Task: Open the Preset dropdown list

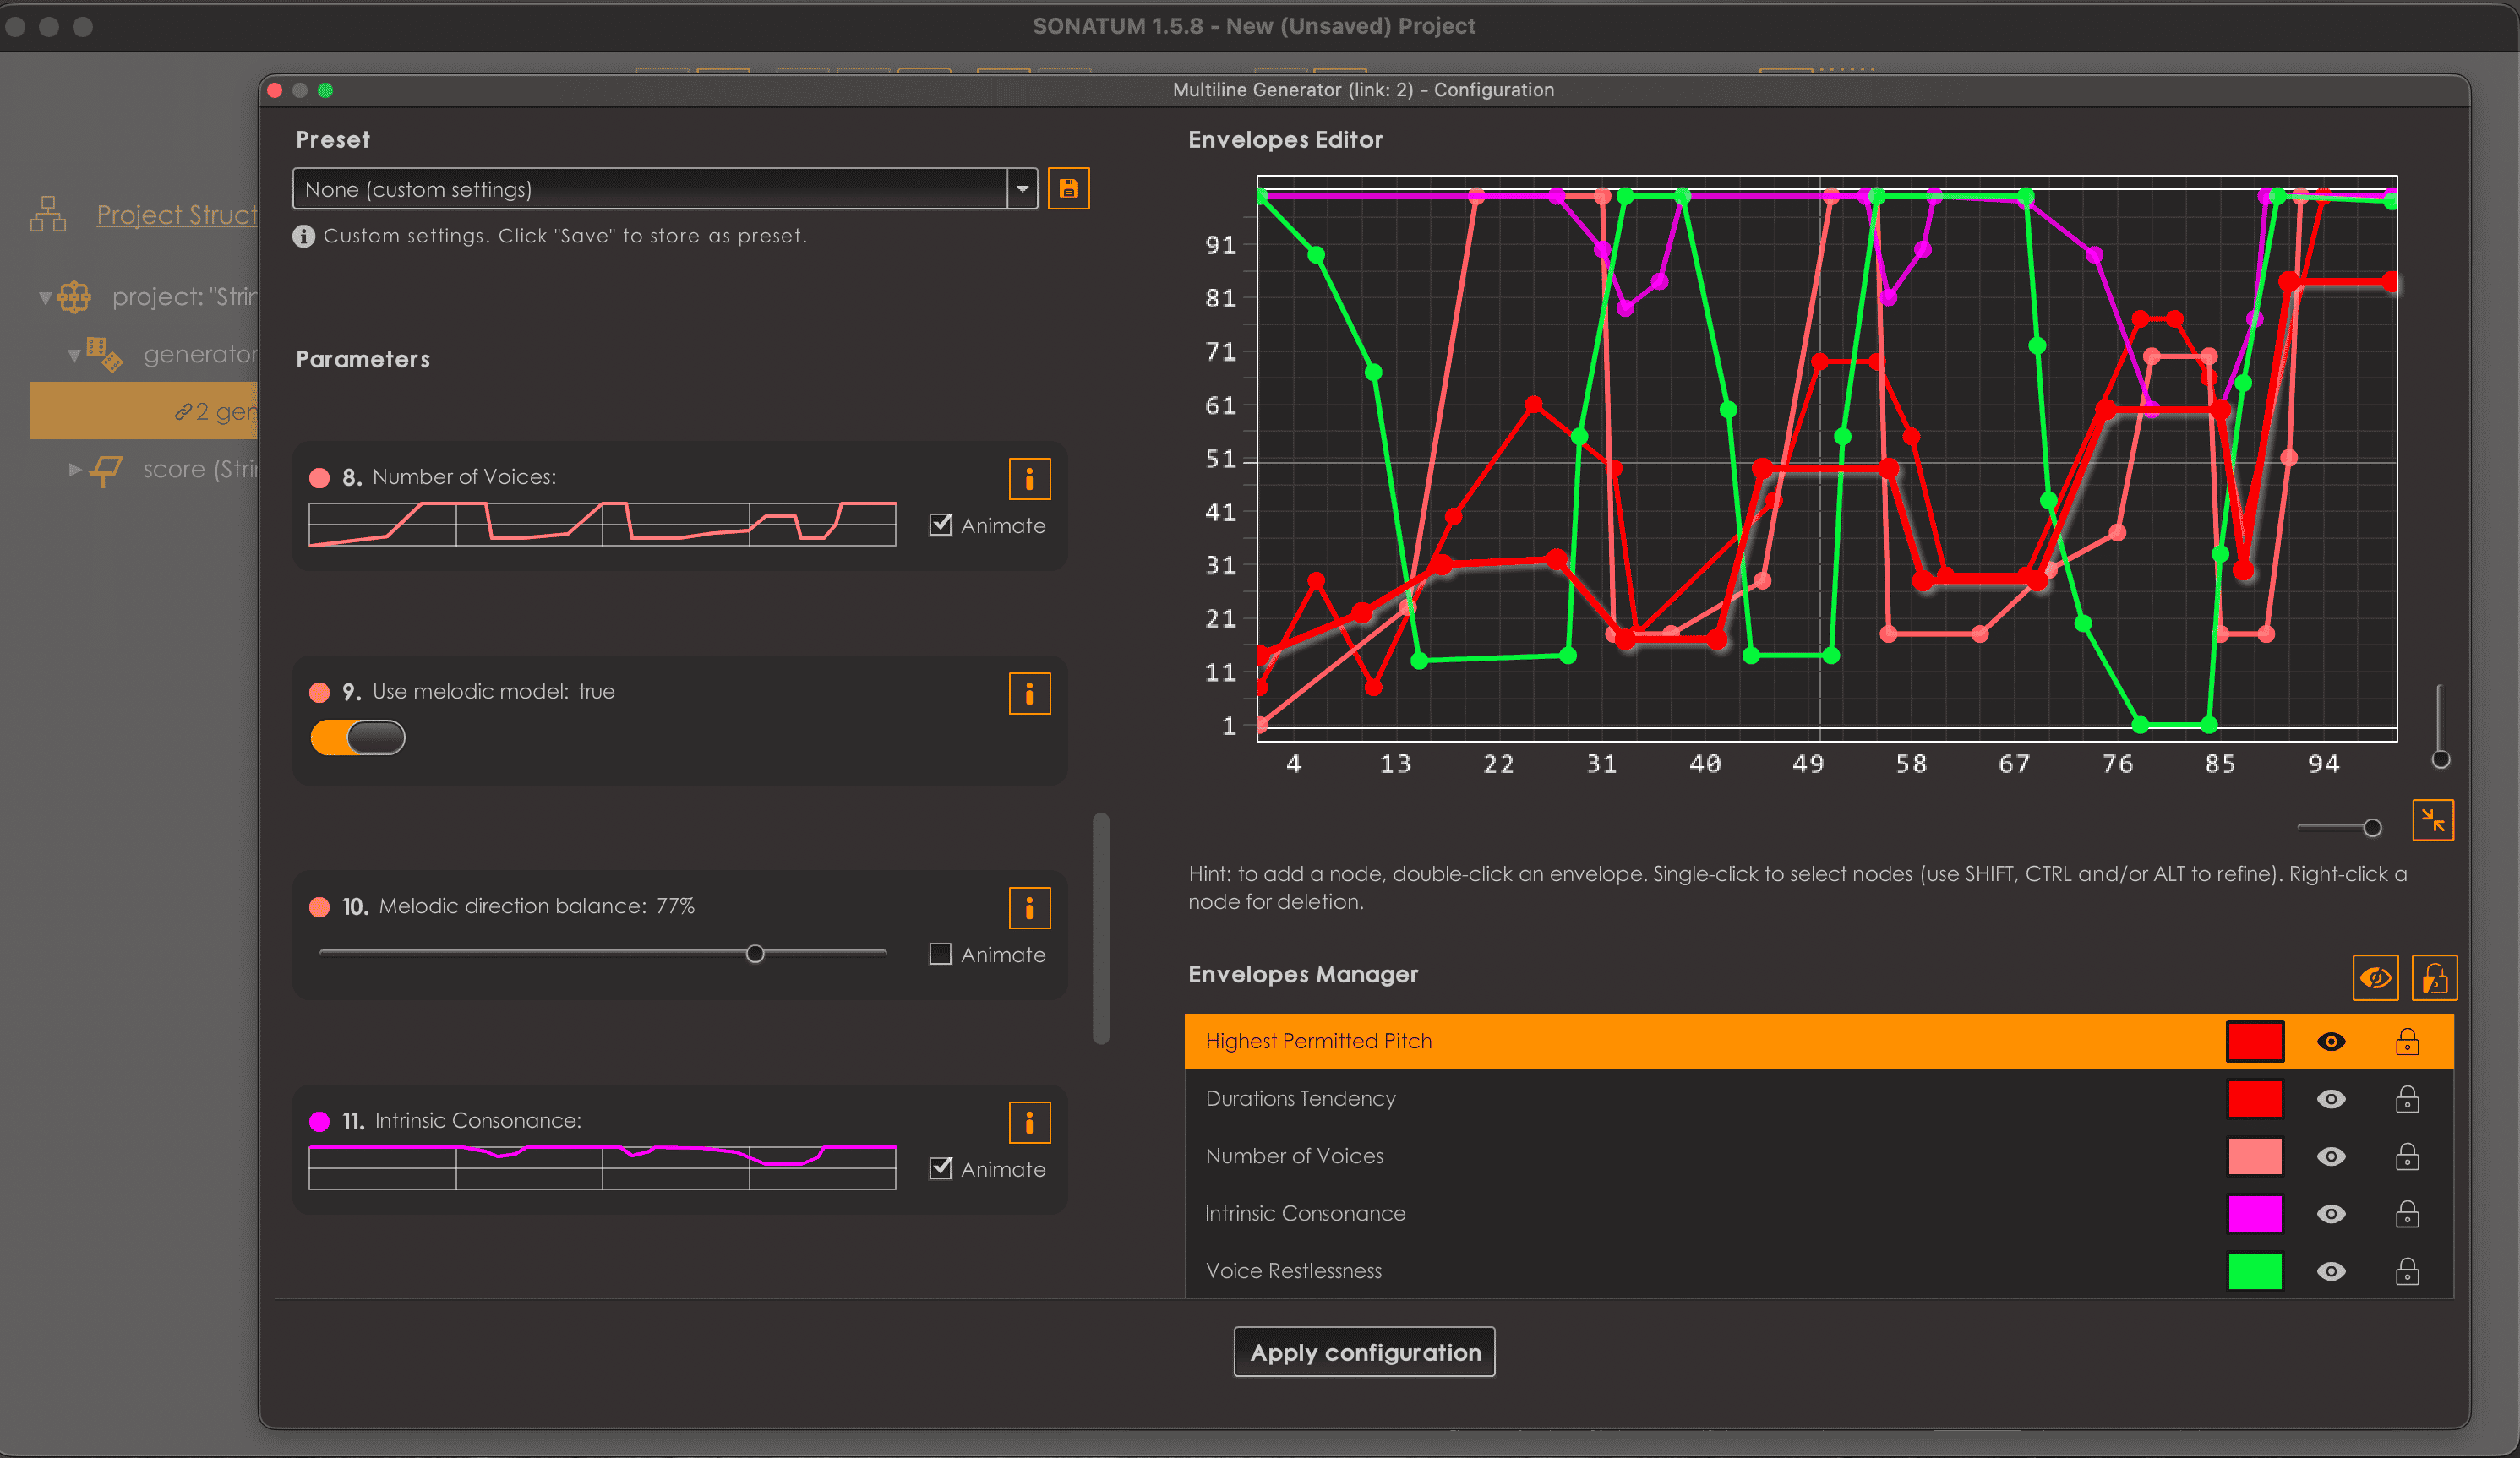Action: pyautogui.click(x=1022, y=189)
